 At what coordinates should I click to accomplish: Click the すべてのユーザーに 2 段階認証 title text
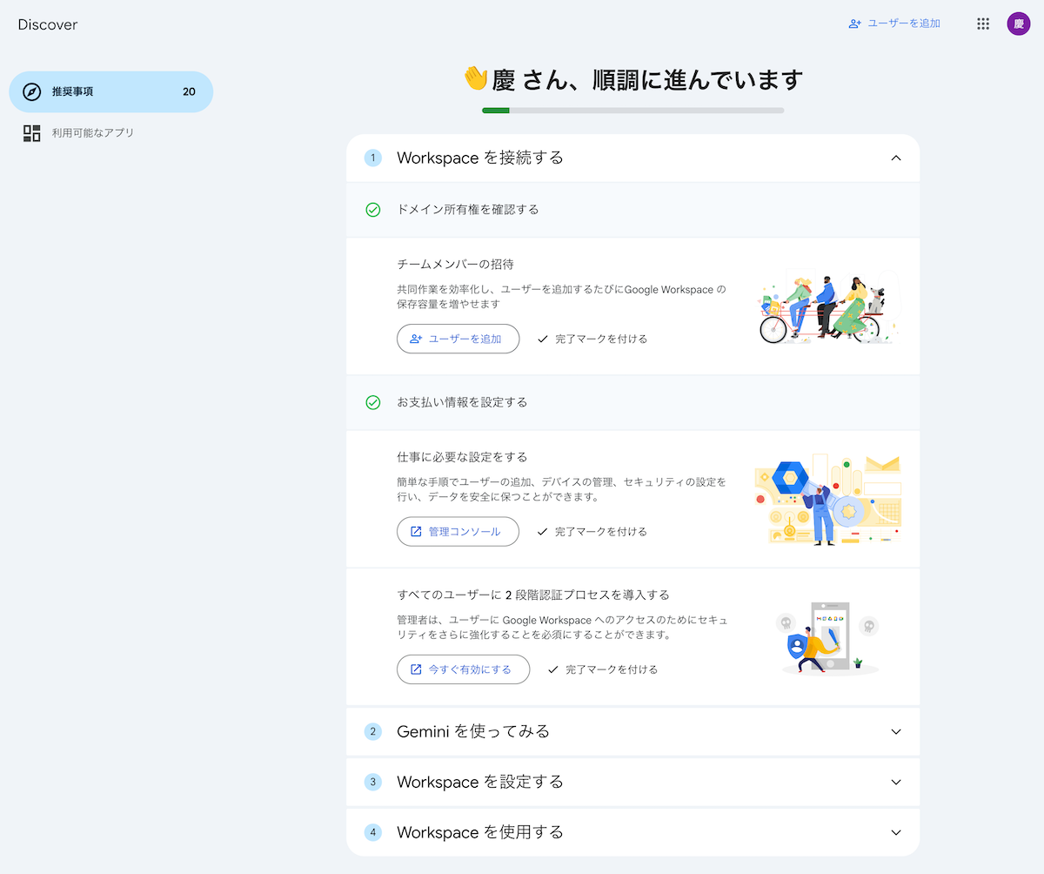[x=533, y=595]
